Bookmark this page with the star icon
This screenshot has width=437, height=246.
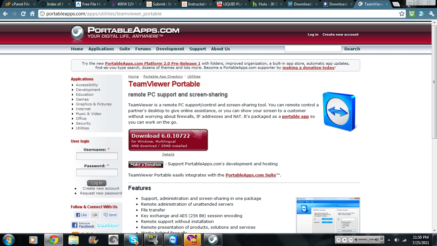(402, 14)
